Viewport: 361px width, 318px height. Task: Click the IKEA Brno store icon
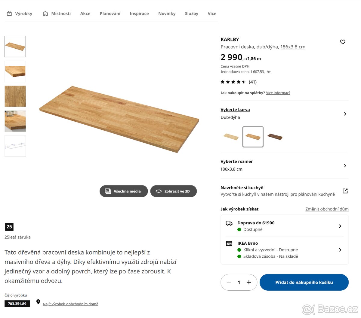[x=229, y=244]
